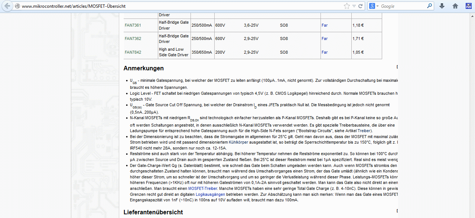Bookmark this page with the star icon
This screenshot has height=218, width=475.
(x=347, y=6)
